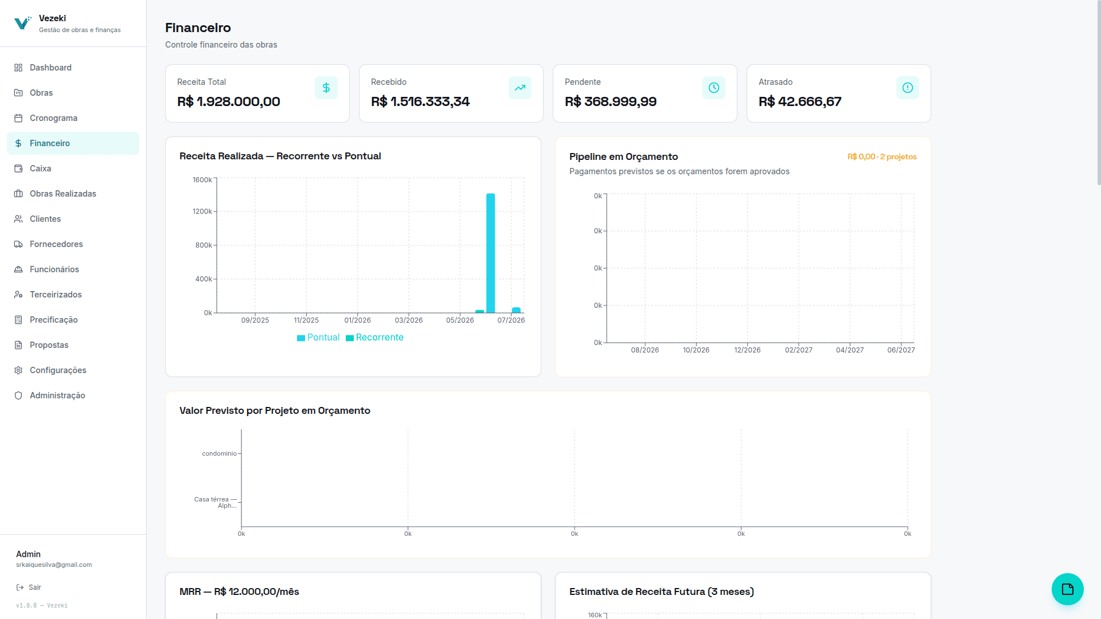Click the Receita Total value R$ 1.928.000,00
The width and height of the screenshot is (1101, 619).
(x=229, y=101)
